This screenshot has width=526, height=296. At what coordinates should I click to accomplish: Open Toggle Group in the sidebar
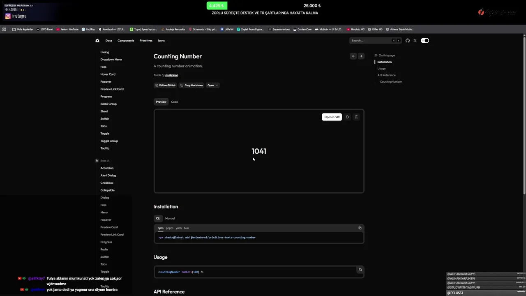(109, 141)
